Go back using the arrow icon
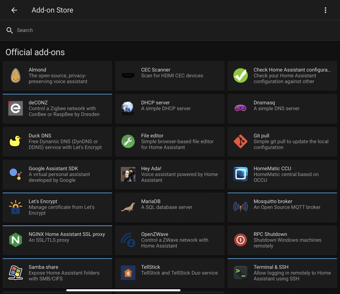The height and width of the screenshot is (294, 340). [14, 10]
